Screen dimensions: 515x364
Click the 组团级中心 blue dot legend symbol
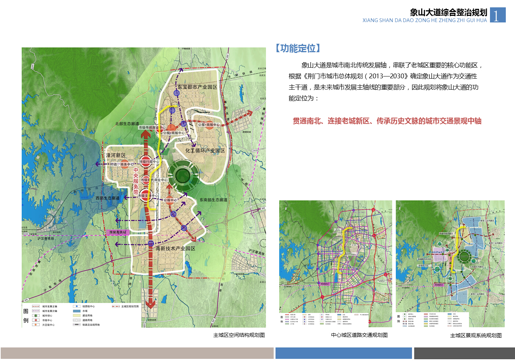tap(77, 306)
